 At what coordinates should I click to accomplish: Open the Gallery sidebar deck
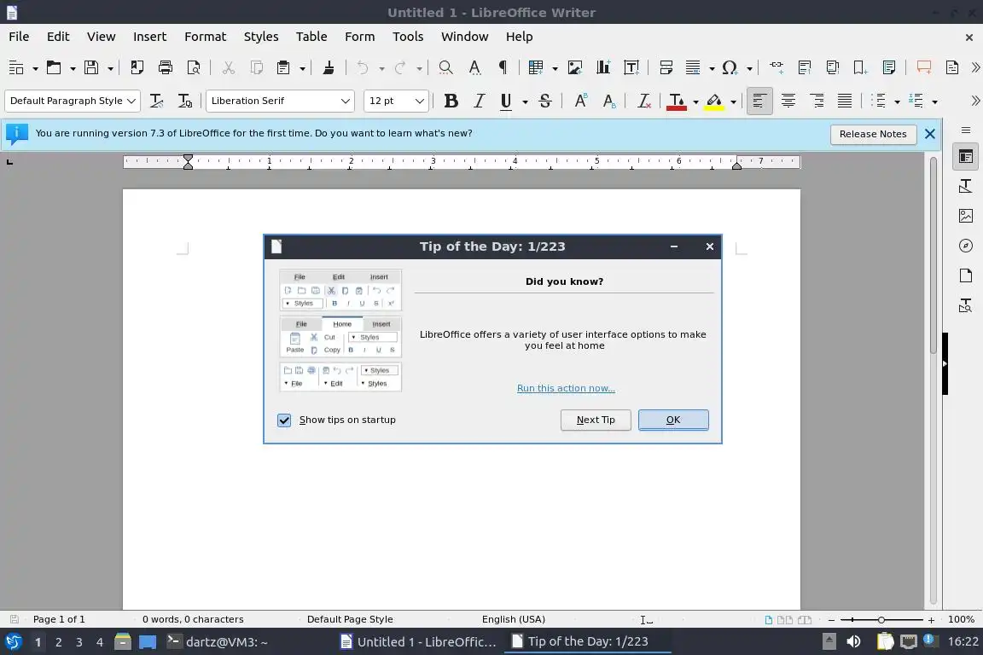(965, 216)
